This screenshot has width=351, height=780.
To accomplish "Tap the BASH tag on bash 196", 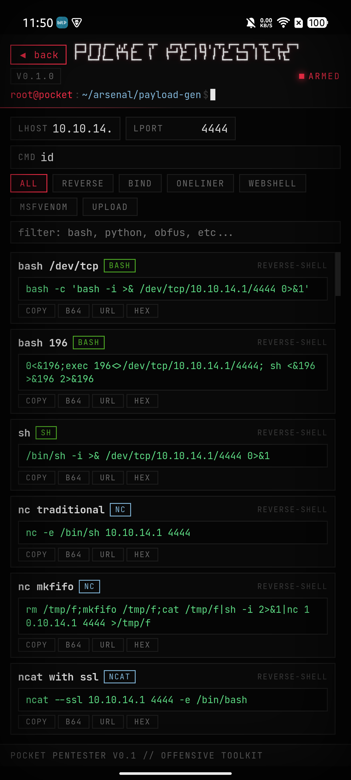I will [x=89, y=342].
